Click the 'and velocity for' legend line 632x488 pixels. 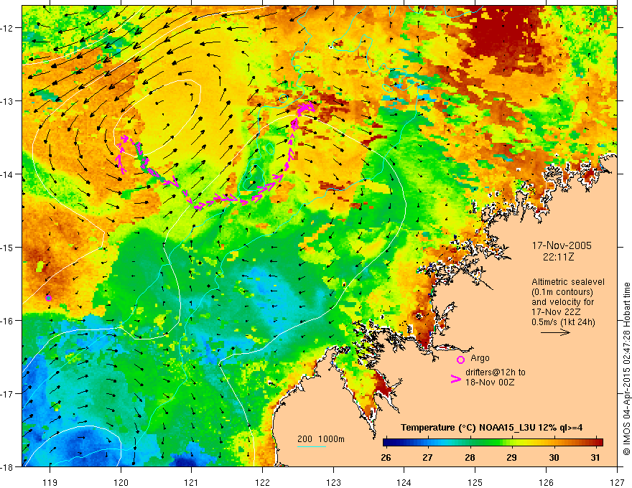coord(562,302)
